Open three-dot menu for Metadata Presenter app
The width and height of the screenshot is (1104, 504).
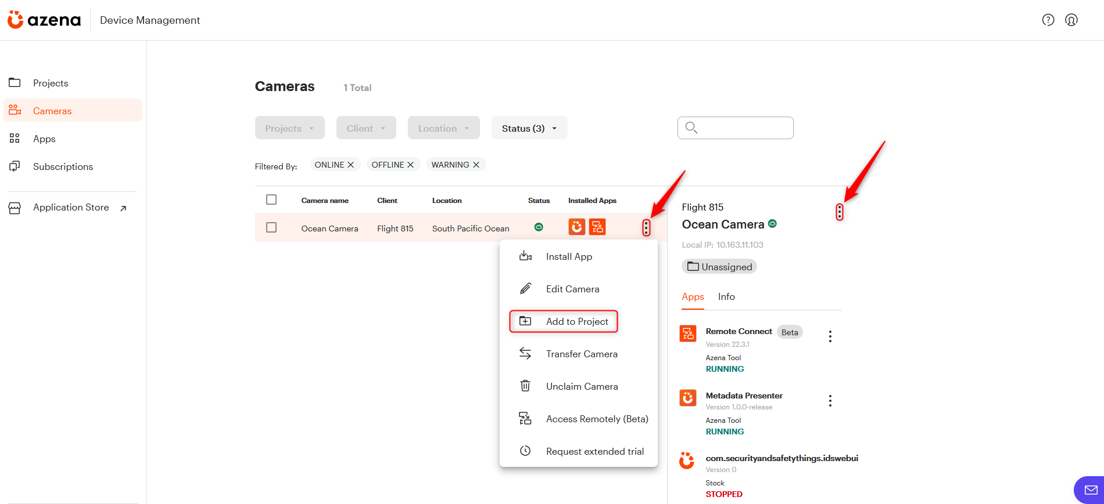tap(830, 401)
